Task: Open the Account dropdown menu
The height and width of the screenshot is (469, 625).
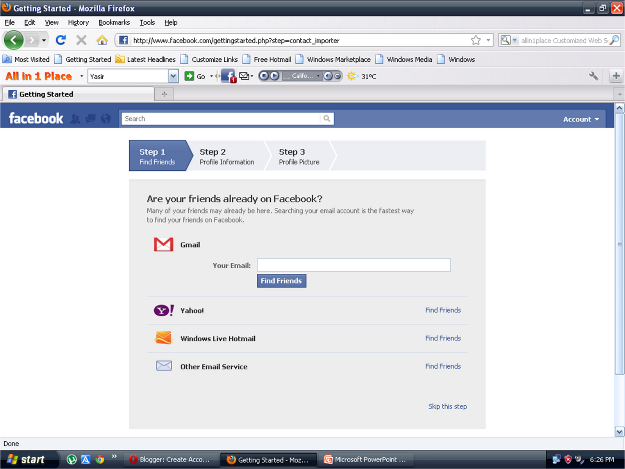Action: click(x=581, y=119)
